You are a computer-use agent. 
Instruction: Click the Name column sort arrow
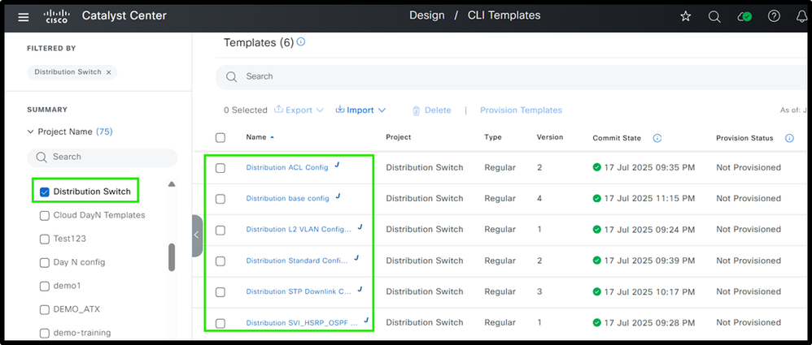click(273, 137)
